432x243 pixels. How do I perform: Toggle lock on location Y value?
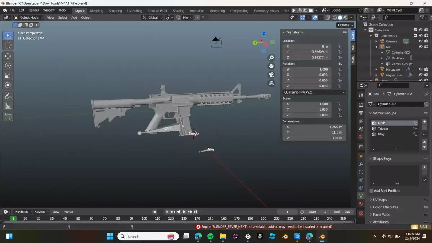(340, 52)
